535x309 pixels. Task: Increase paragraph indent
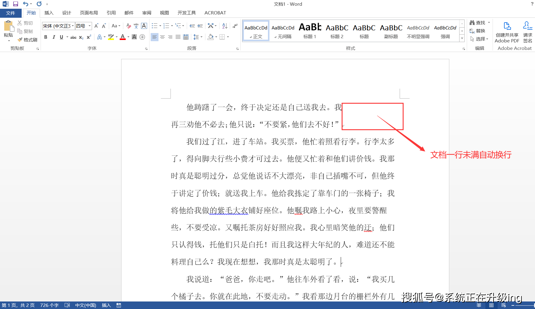200,26
